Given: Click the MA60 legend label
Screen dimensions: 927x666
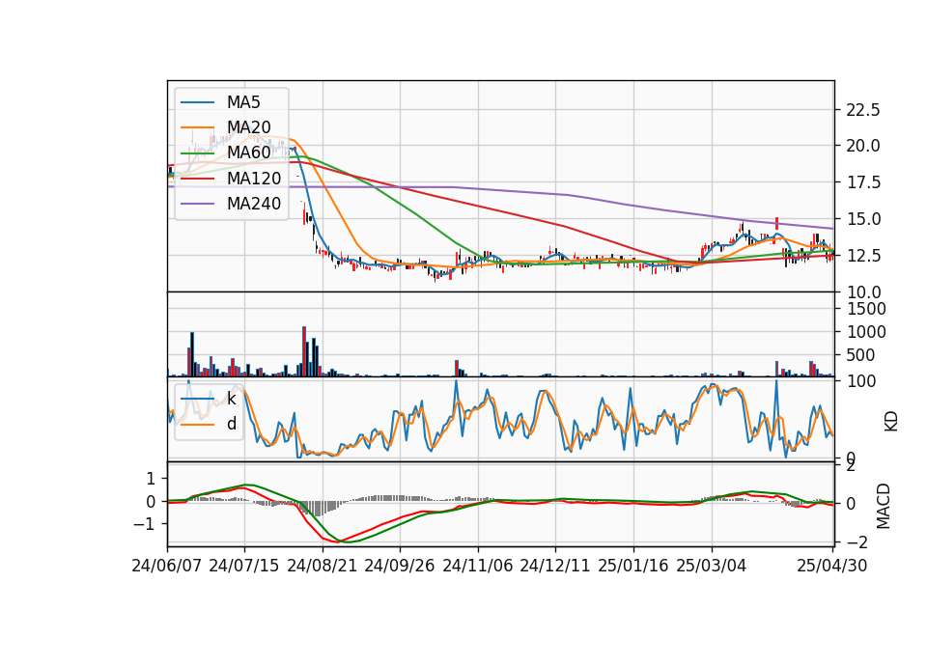Looking at the screenshot, I should pos(248,153).
